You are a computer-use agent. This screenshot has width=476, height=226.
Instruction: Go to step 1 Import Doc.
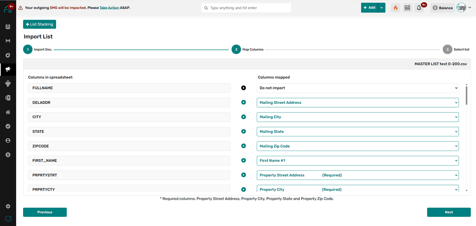point(28,49)
